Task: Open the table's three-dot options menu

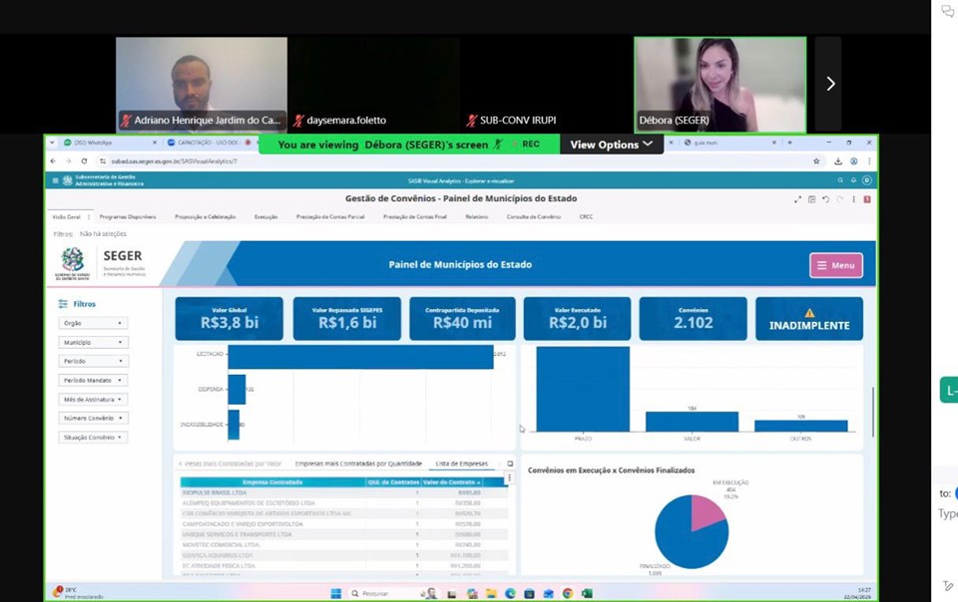Action: pos(510,478)
